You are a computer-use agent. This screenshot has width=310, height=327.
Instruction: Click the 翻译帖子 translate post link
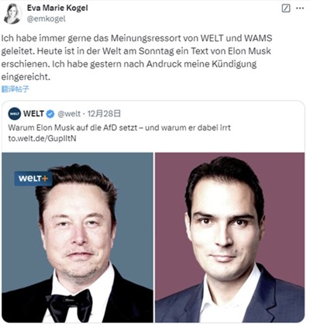[x=15, y=89]
